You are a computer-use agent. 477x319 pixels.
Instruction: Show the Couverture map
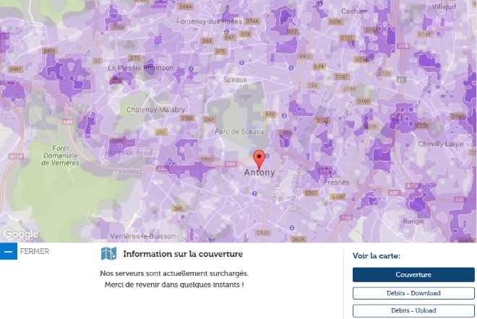(x=413, y=275)
